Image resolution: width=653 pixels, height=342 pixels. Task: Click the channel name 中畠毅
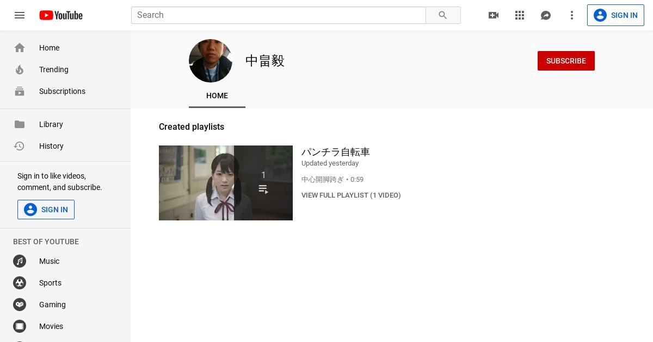[x=265, y=61]
